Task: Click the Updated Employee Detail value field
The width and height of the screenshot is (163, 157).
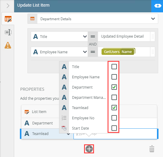Action: (124, 36)
